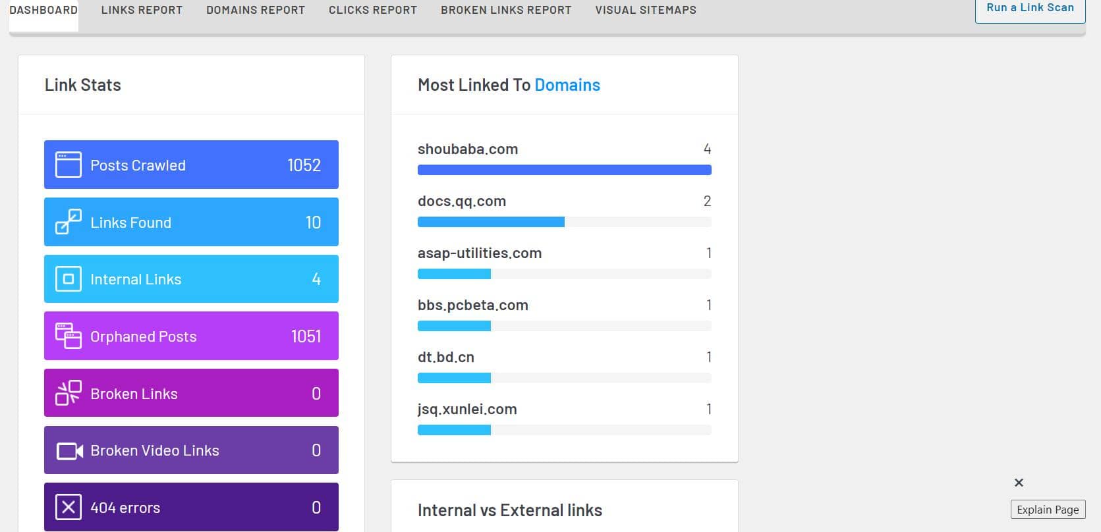Click the 'Broken Video Links' label
Viewport: 1101px width, 532px height.
(155, 450)
